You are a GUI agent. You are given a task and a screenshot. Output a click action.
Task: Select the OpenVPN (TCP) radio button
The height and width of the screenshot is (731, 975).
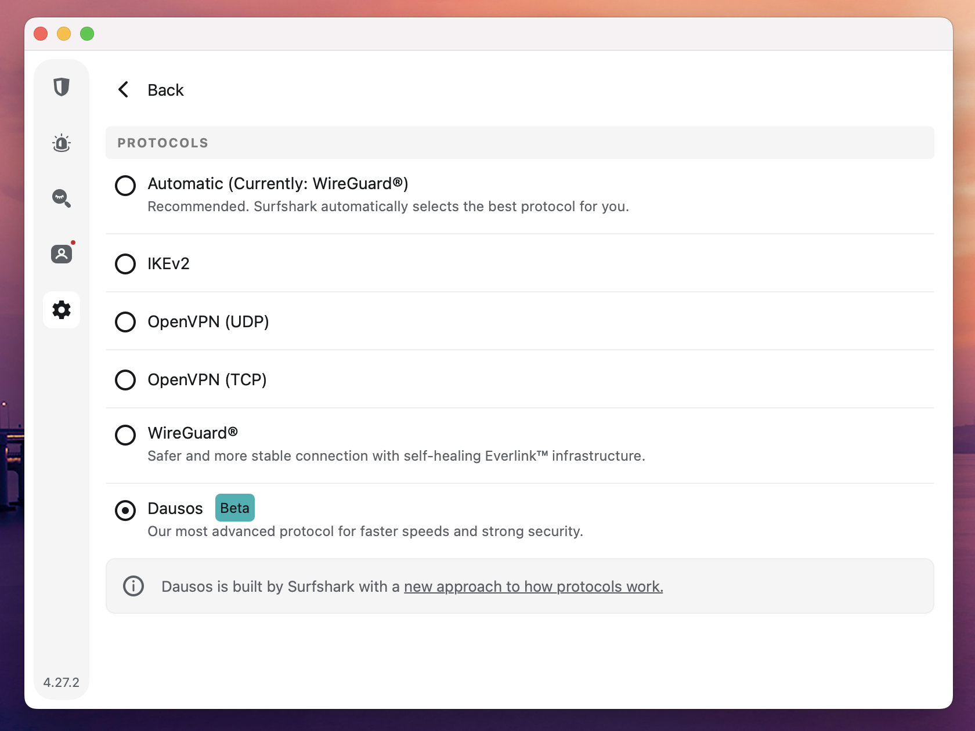(x=125, y=380)
